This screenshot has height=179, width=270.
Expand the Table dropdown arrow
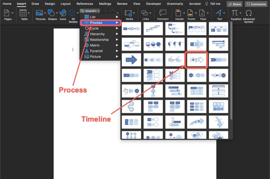point(29,13)
